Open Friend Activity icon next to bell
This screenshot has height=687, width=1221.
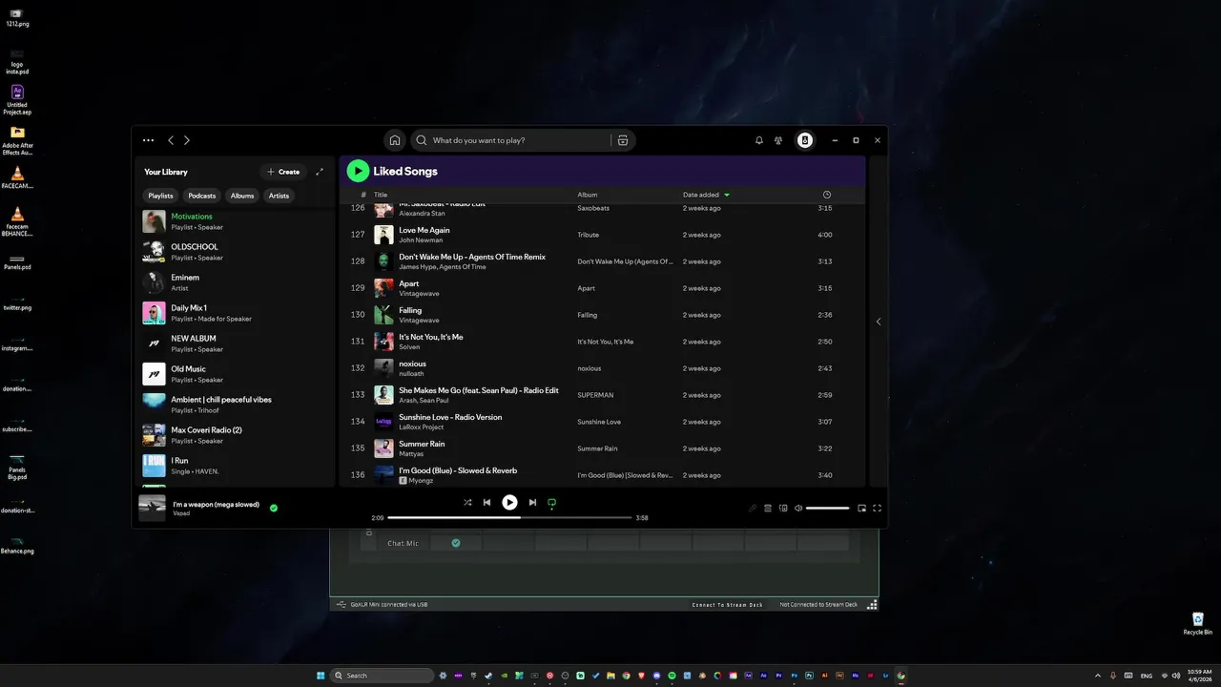click(778, 140)
